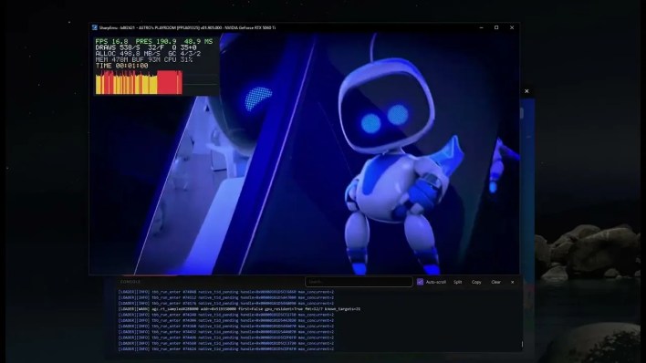Select the [WARN] agc.rt_sampled console line

pyautogui.click(x=239, y=309)
